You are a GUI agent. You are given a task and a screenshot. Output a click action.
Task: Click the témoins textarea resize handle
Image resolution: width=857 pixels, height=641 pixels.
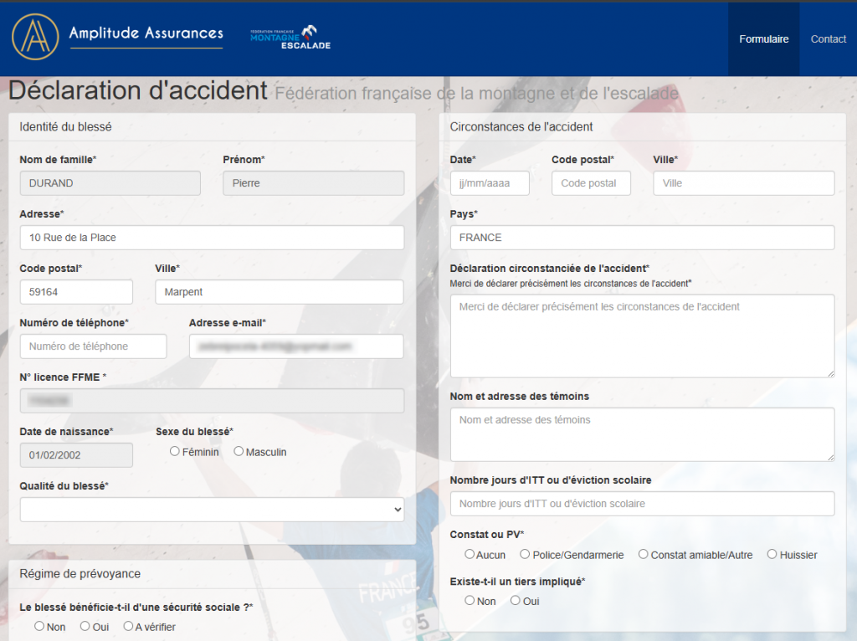[x=830, y=457]
